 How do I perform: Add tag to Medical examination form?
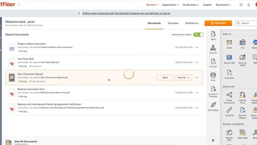pos(22,97)
